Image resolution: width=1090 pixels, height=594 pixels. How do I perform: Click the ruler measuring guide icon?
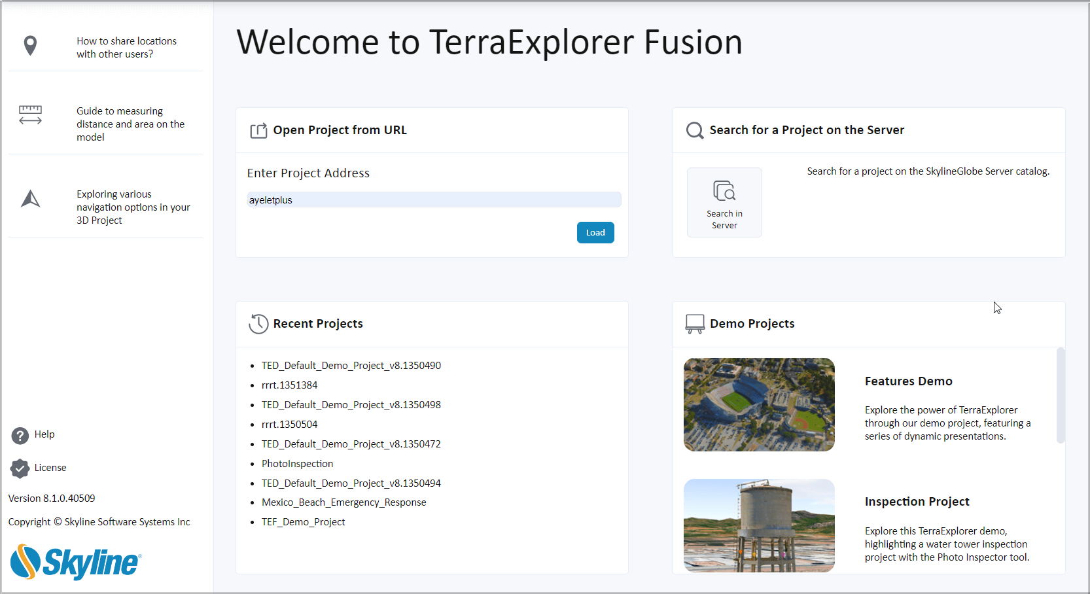pyautogui.click(x=30, y=115)
